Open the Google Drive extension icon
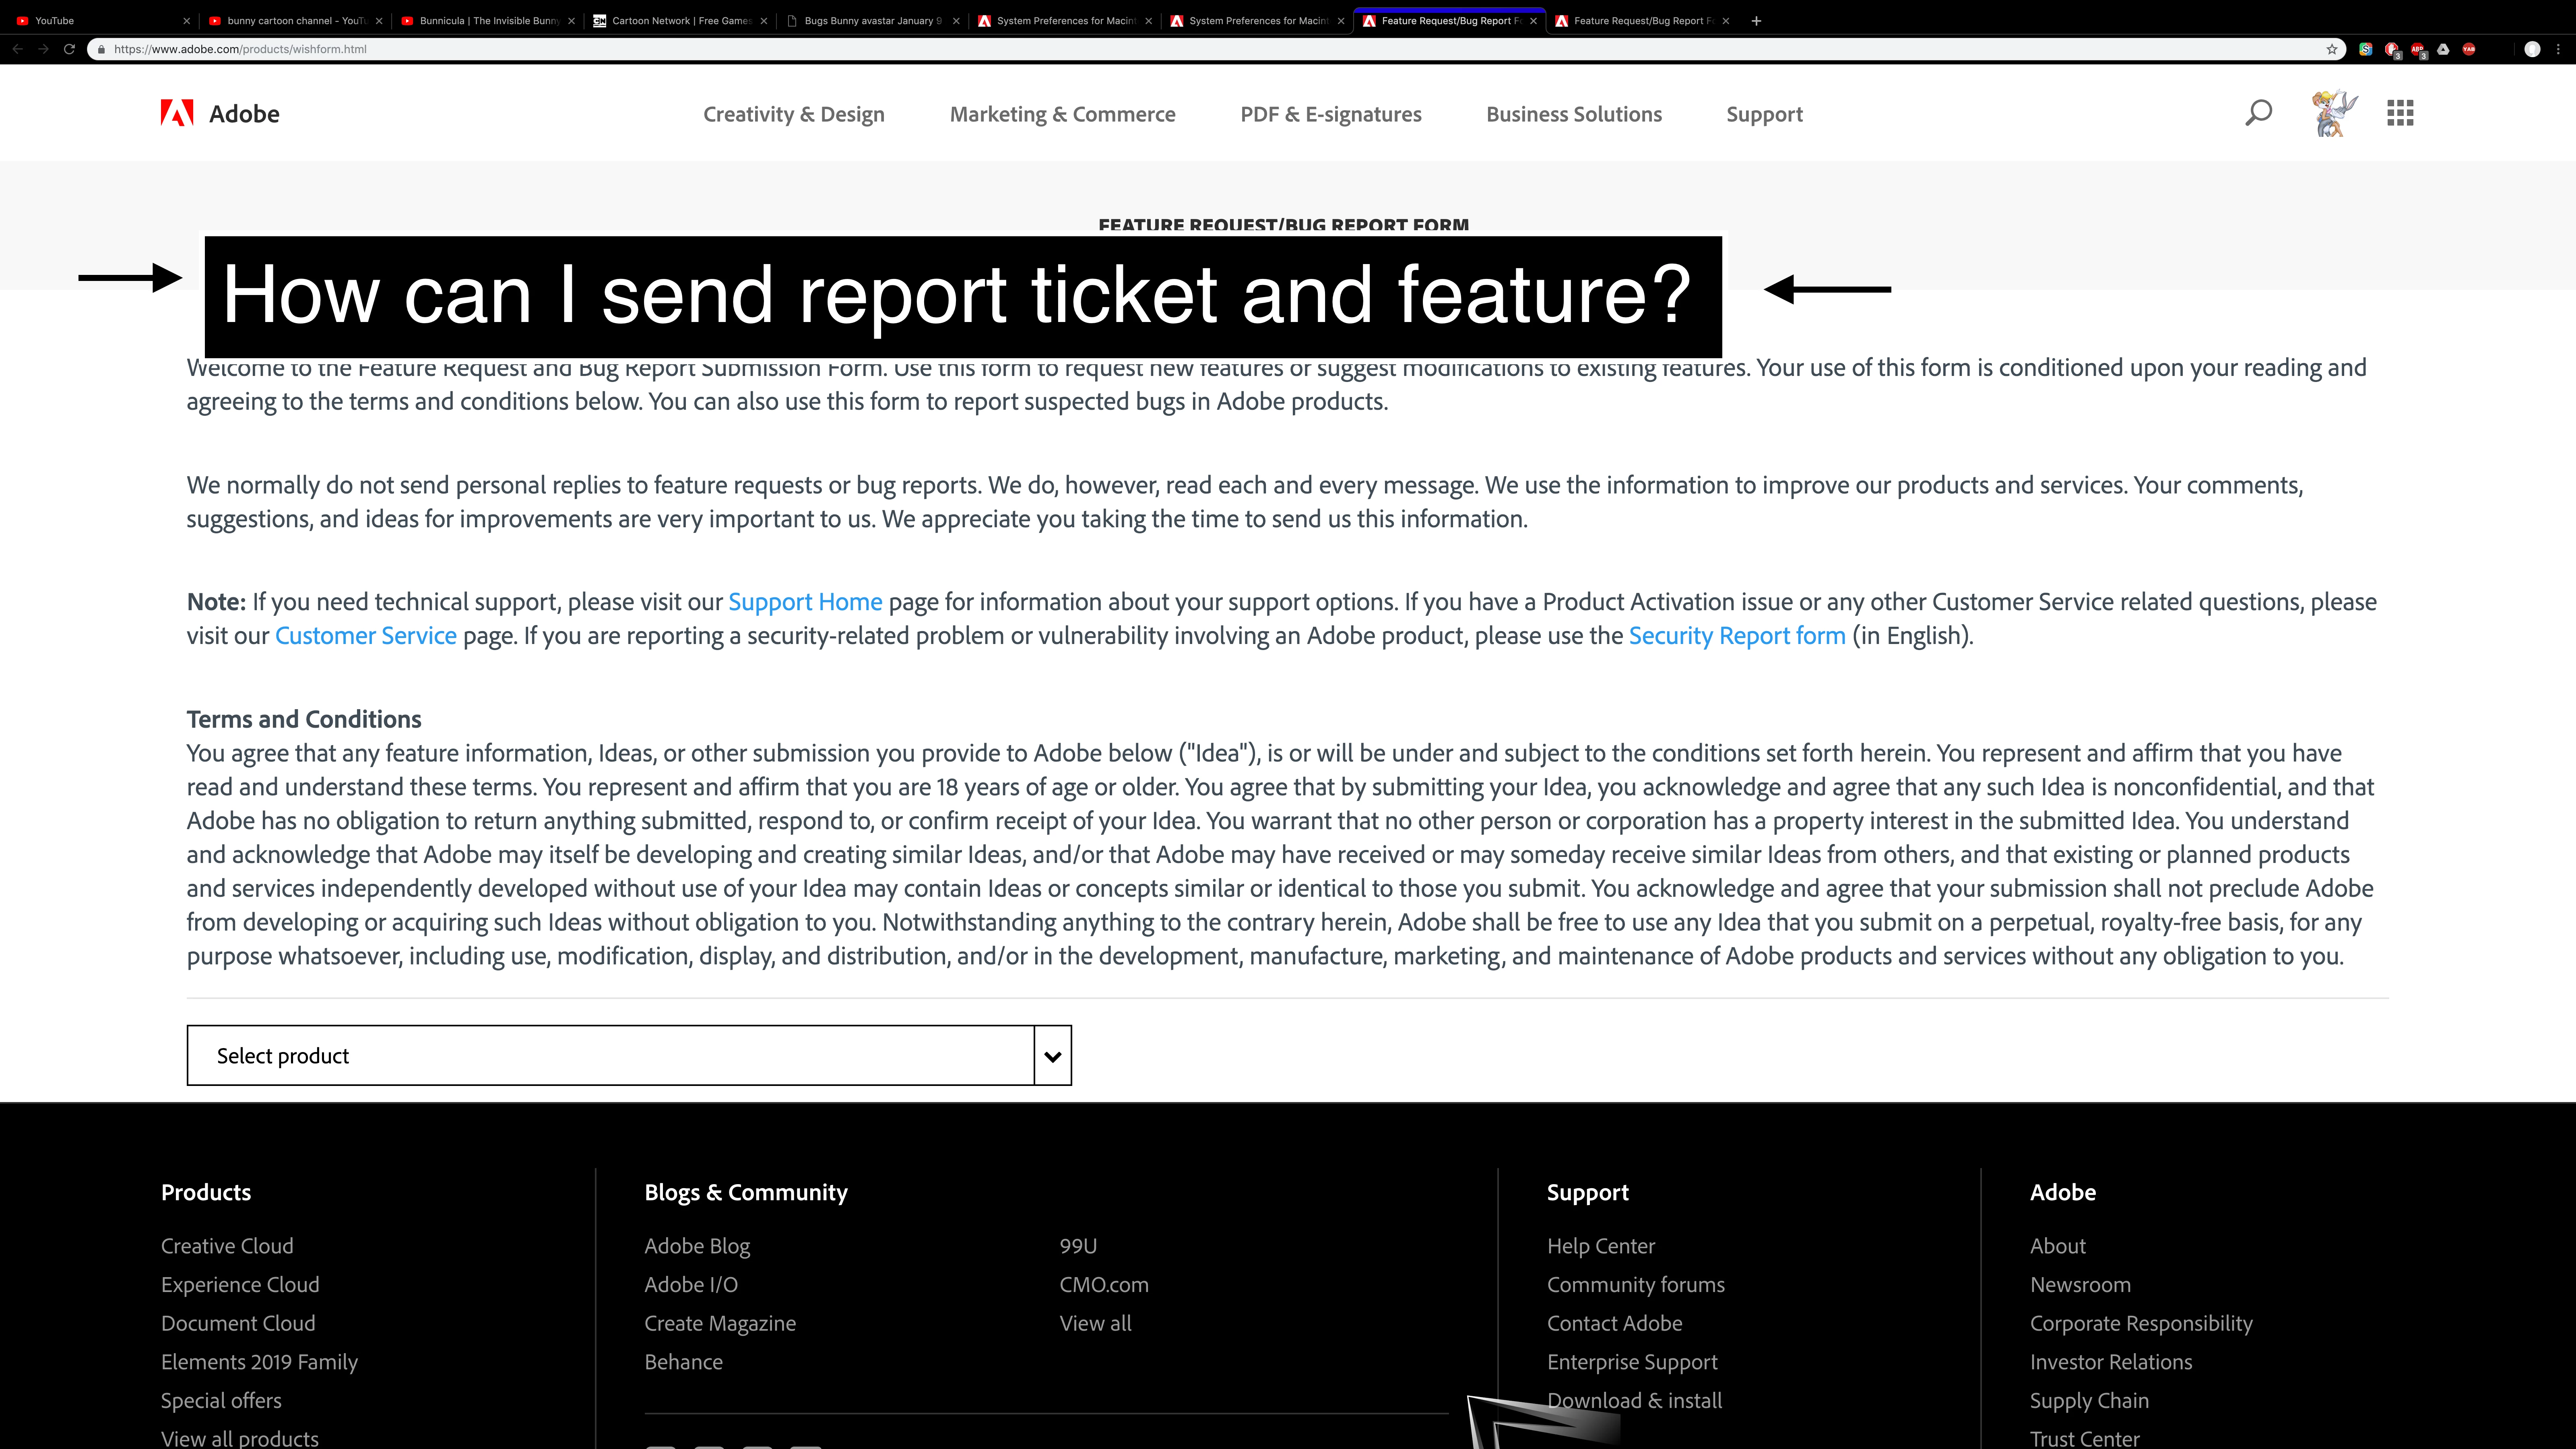Screen dimensions: 2576x1449 pyautogui.click(x=2443, y=49)
